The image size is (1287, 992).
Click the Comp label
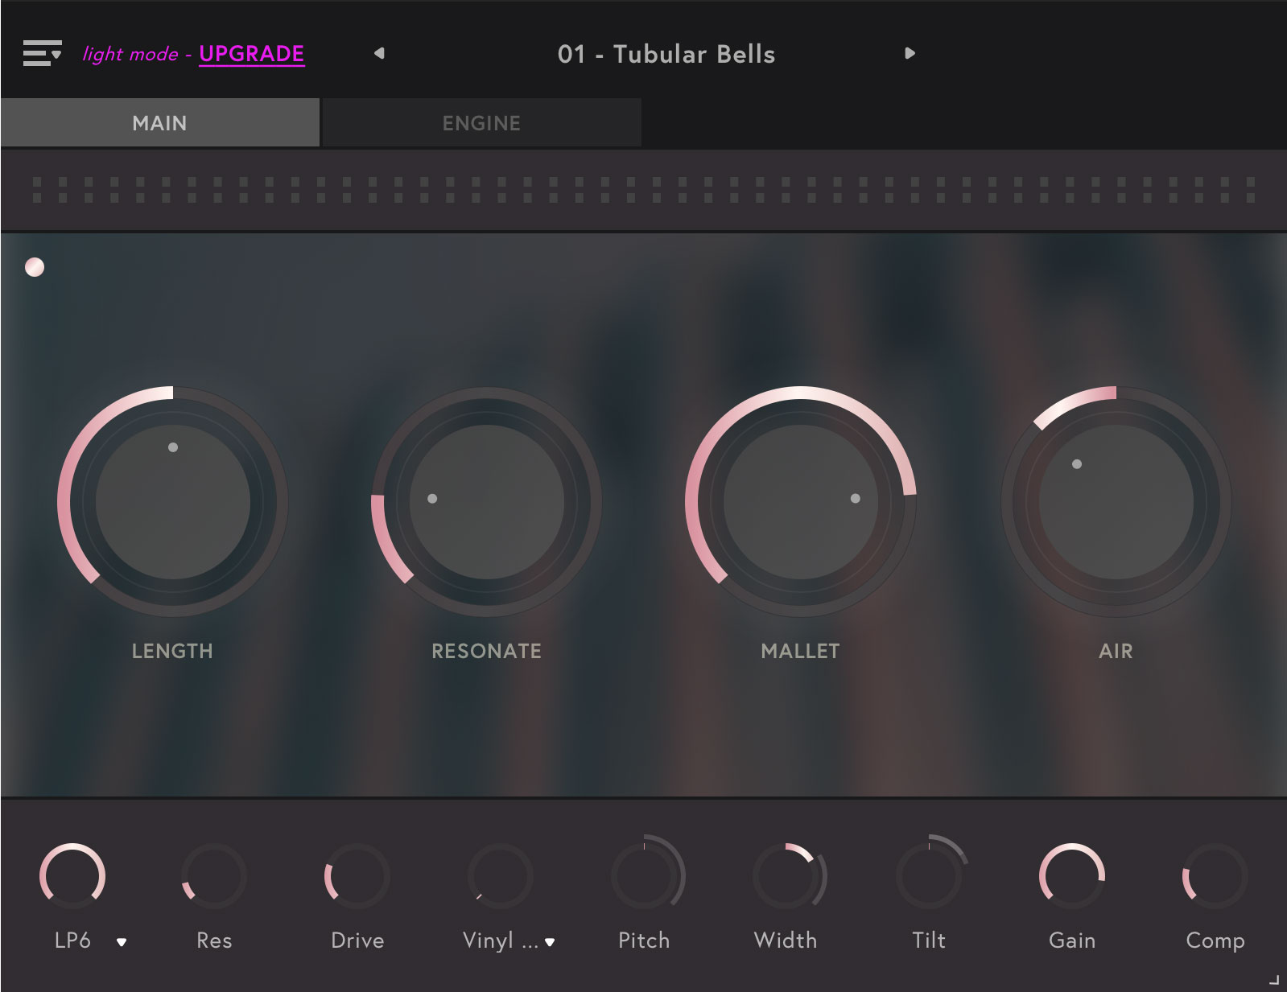pos(1215,941)
